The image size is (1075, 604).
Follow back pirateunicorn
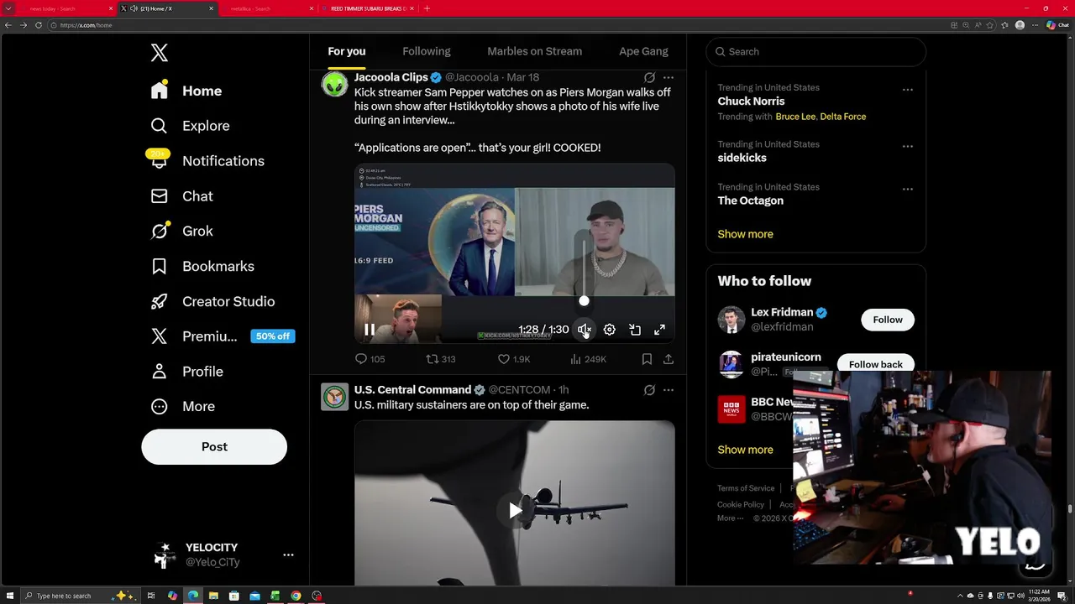pyautogui.click(x=876, y=363)
